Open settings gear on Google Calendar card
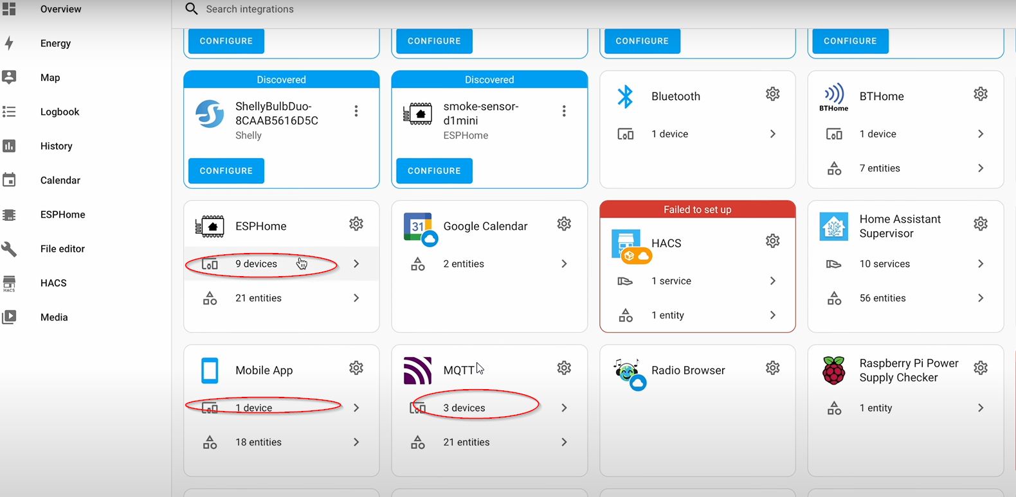Viewport: 1016px width, 497px height. pyautogui.click(x=564, y=223)
